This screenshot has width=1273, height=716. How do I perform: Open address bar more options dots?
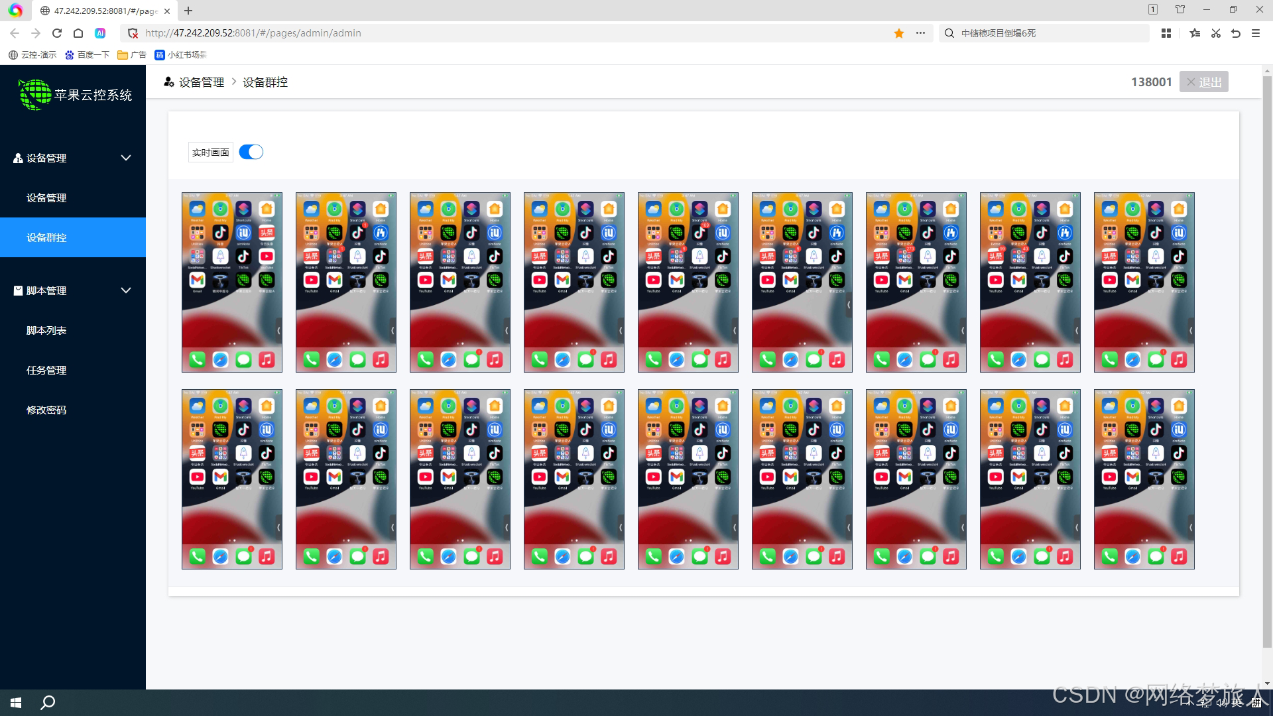[920, 33]
